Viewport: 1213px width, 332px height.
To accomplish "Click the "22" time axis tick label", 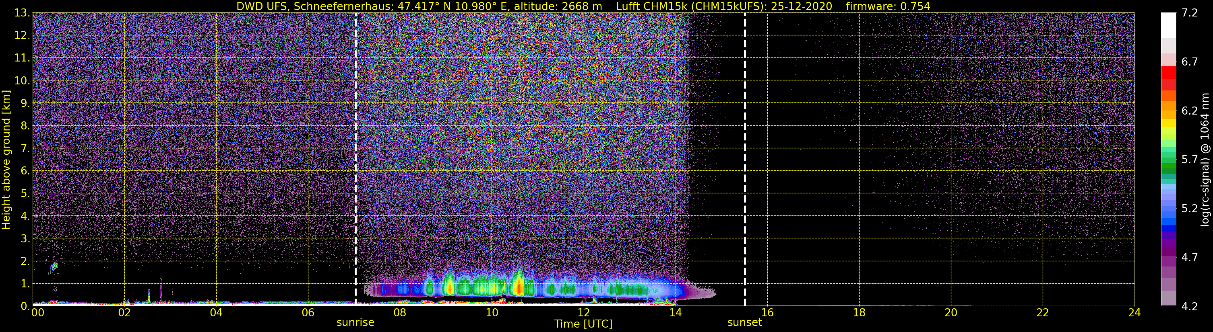I will [x=1043, y=313].
